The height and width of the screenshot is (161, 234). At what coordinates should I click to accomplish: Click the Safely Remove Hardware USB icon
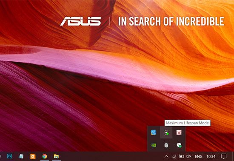(x=166, y=145)
